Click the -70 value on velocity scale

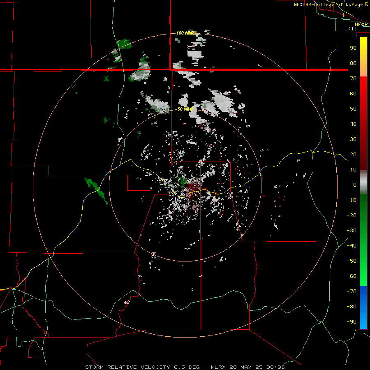(x=351, y=291)
